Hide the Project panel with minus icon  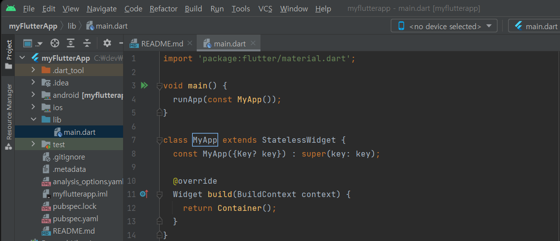click(x=121, y=43)
